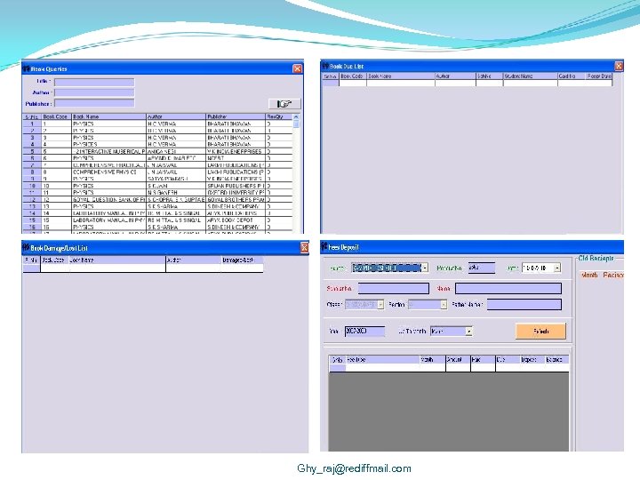Click the Book Queries list scrollbar thumb
640x480 pixels.
[296, 124]
